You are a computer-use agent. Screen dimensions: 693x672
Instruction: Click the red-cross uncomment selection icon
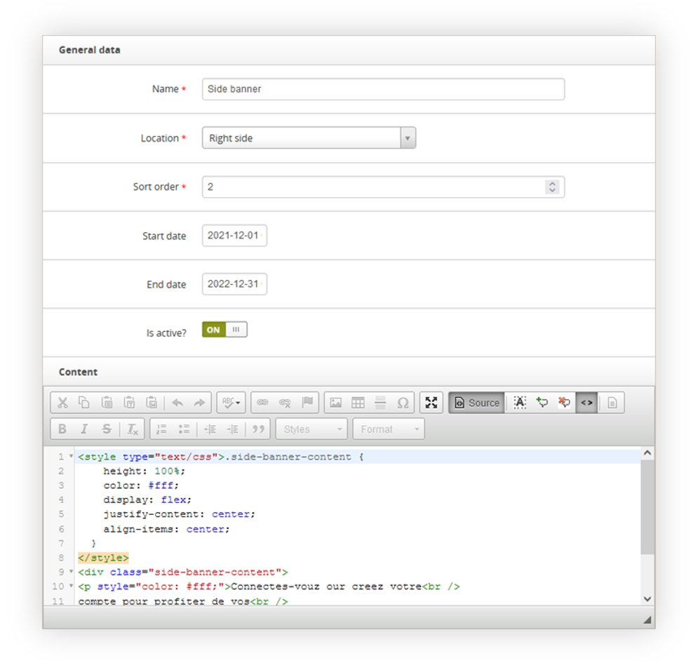tap(565, 403)
